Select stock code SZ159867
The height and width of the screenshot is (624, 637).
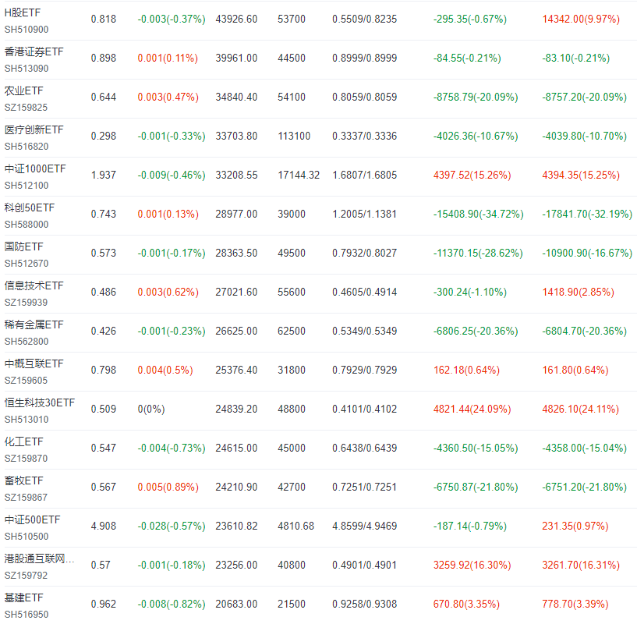click(26, 498)
